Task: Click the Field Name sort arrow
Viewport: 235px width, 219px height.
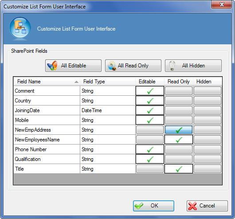Action: click(x=76, y=82)
